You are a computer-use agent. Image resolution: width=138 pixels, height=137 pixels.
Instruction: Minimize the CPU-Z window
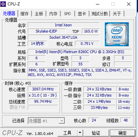click(x=97, y=4)
